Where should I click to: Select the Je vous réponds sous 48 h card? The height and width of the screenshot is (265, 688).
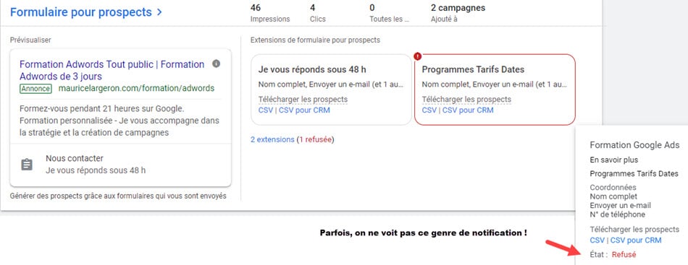pos(331,90)
